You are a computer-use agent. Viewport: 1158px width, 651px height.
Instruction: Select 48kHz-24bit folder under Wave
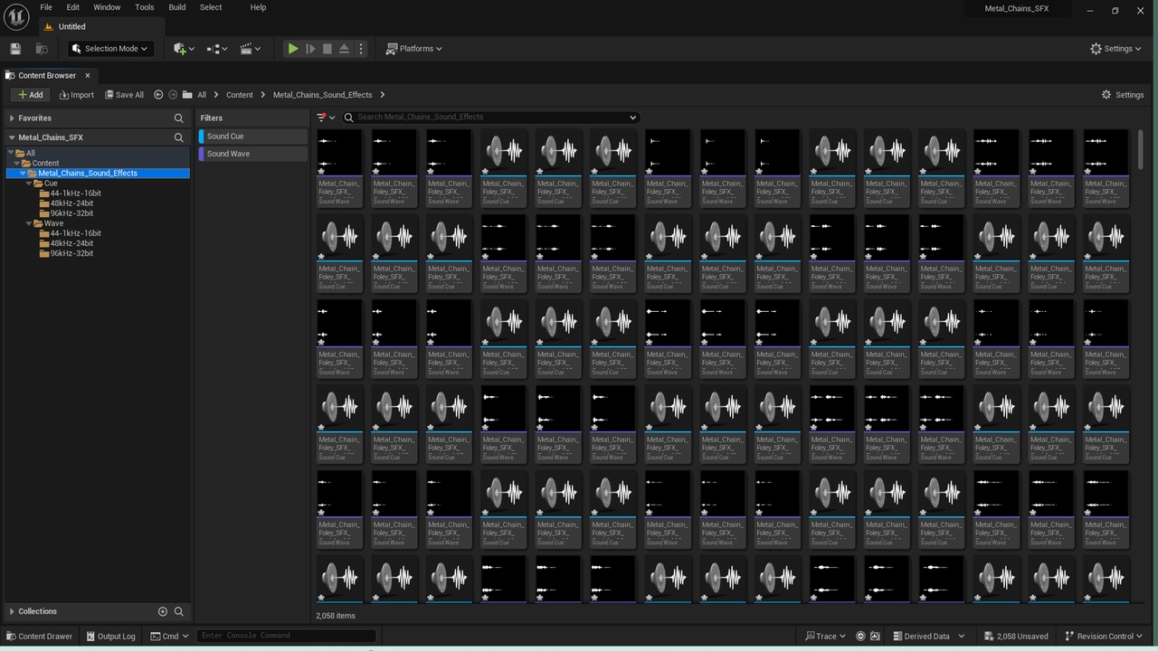(x=71, y=243)
